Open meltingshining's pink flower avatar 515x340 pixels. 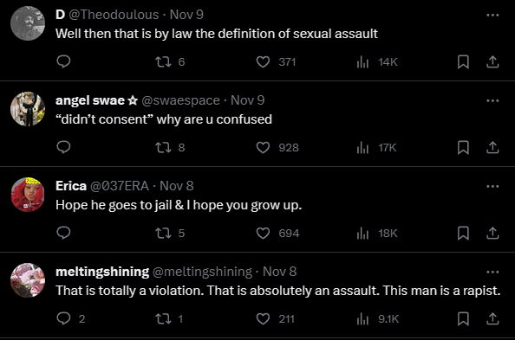[x=28, y=280]
